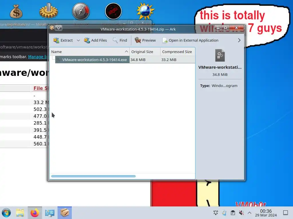
Task: Click the File Size column link in Firefox
Action: click(x=41, y=88)
